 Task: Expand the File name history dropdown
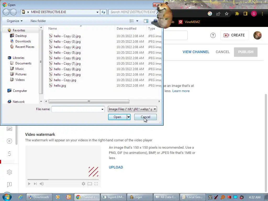pos(102,109)
